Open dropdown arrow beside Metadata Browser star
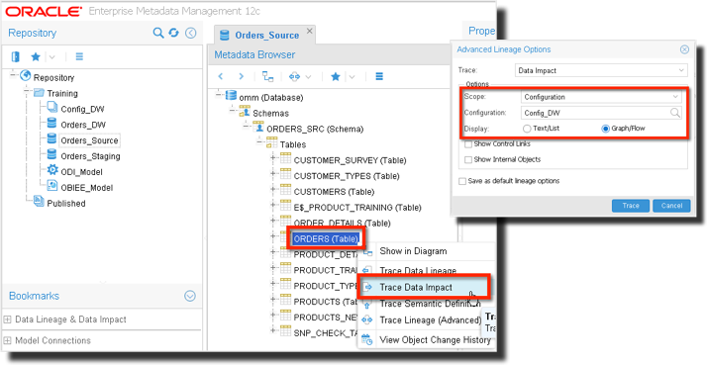This screenshot has width=707, height=365. pos(353,77)
